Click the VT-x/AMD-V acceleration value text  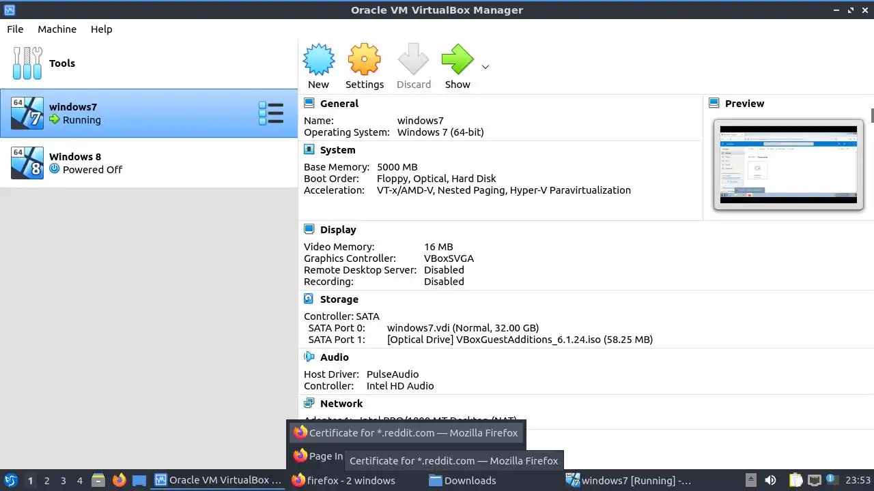tap(504, 190)
